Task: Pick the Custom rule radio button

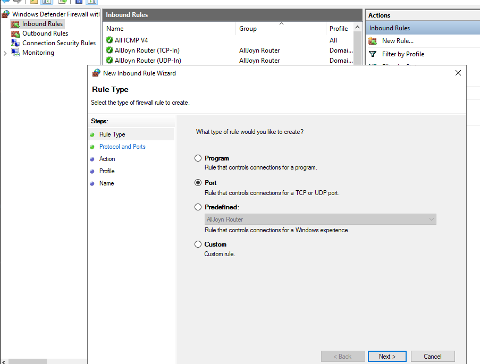Action: click(198, 244)
